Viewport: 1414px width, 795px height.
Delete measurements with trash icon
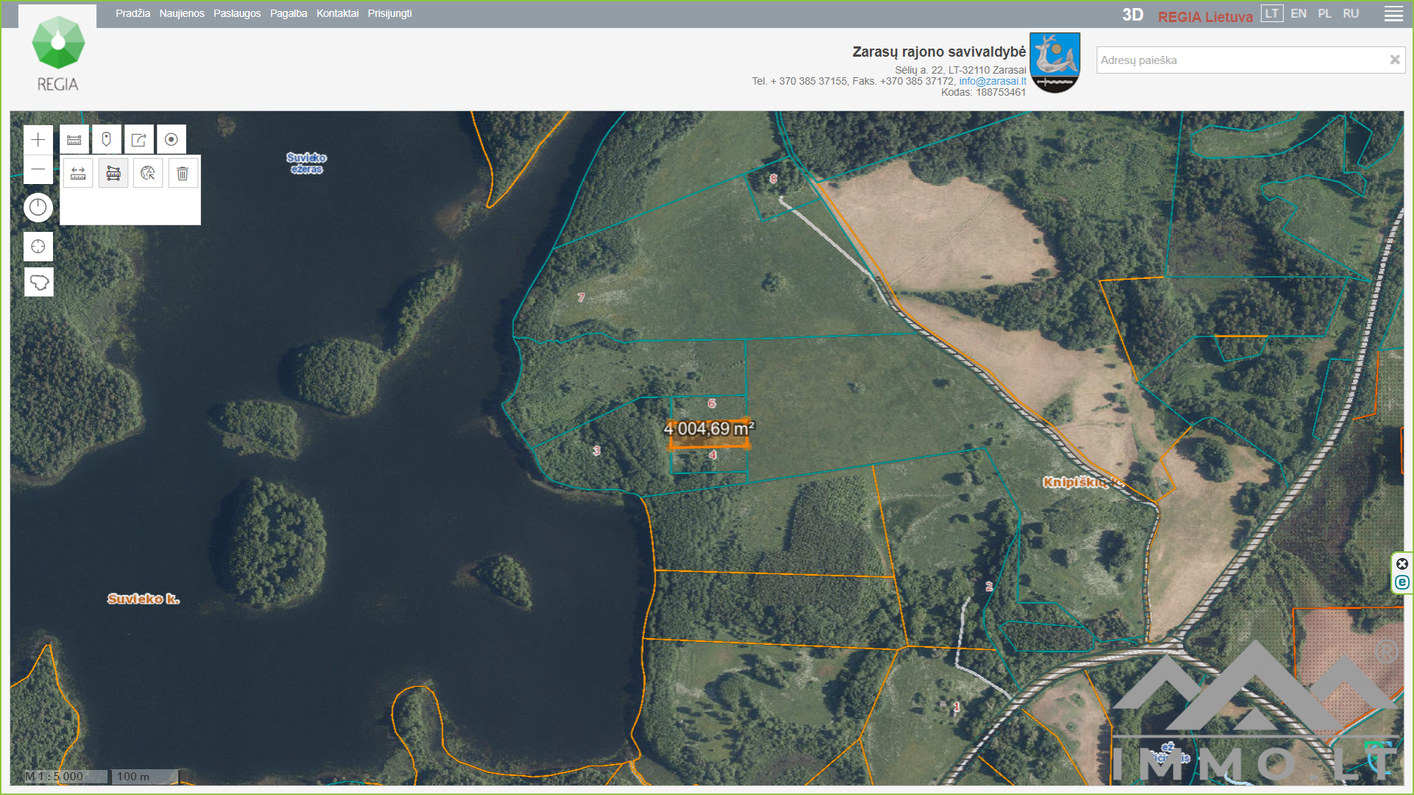click(183, 174)
